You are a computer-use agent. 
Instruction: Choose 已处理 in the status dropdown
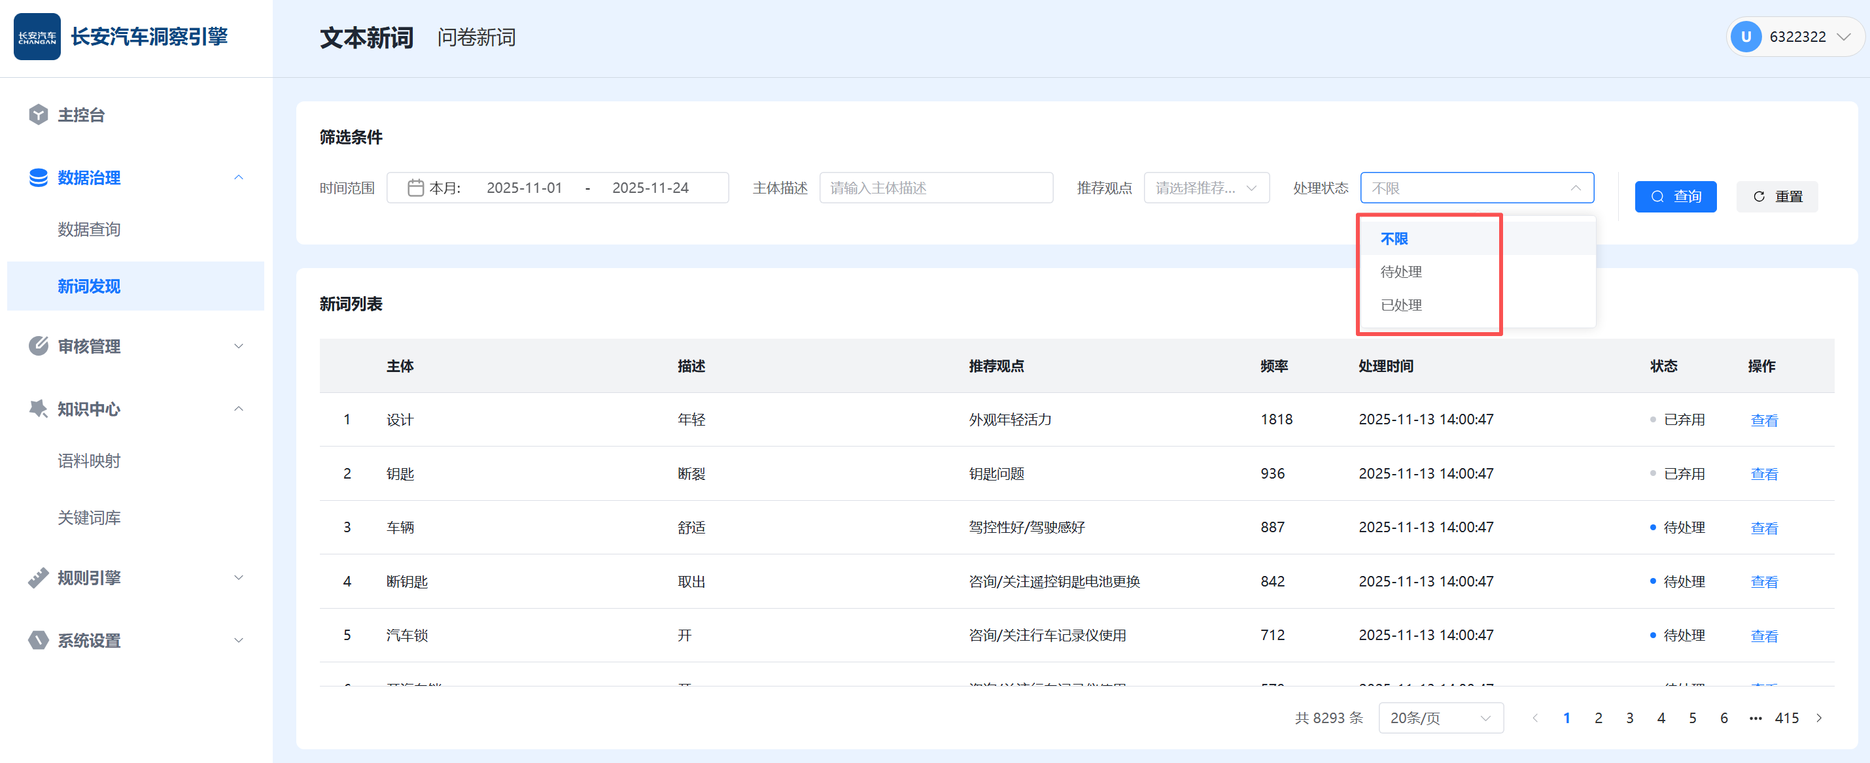point(1401,305)
